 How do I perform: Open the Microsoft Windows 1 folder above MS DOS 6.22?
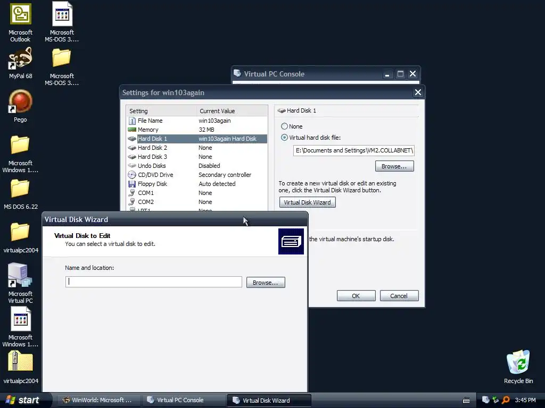coord(20,144)
